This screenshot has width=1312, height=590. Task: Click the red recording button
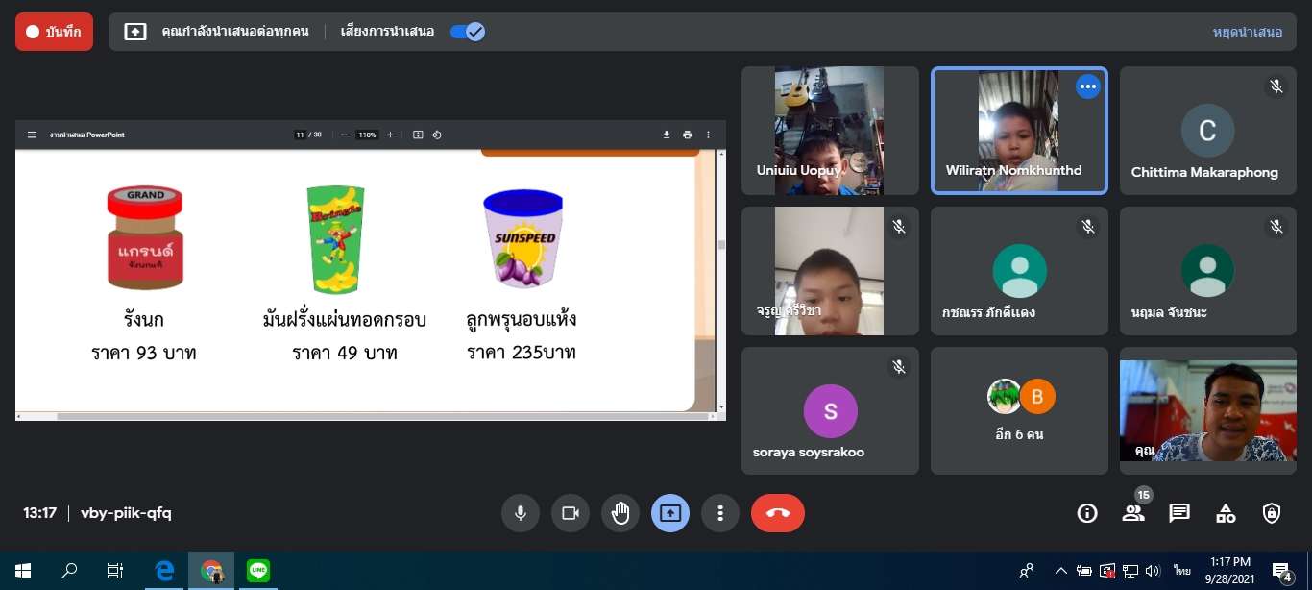coord(54,32)
